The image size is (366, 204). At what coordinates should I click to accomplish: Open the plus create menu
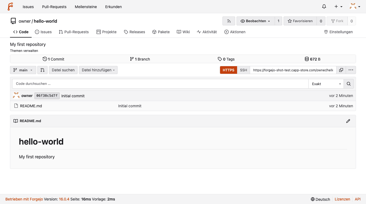(x=338, y=6)
